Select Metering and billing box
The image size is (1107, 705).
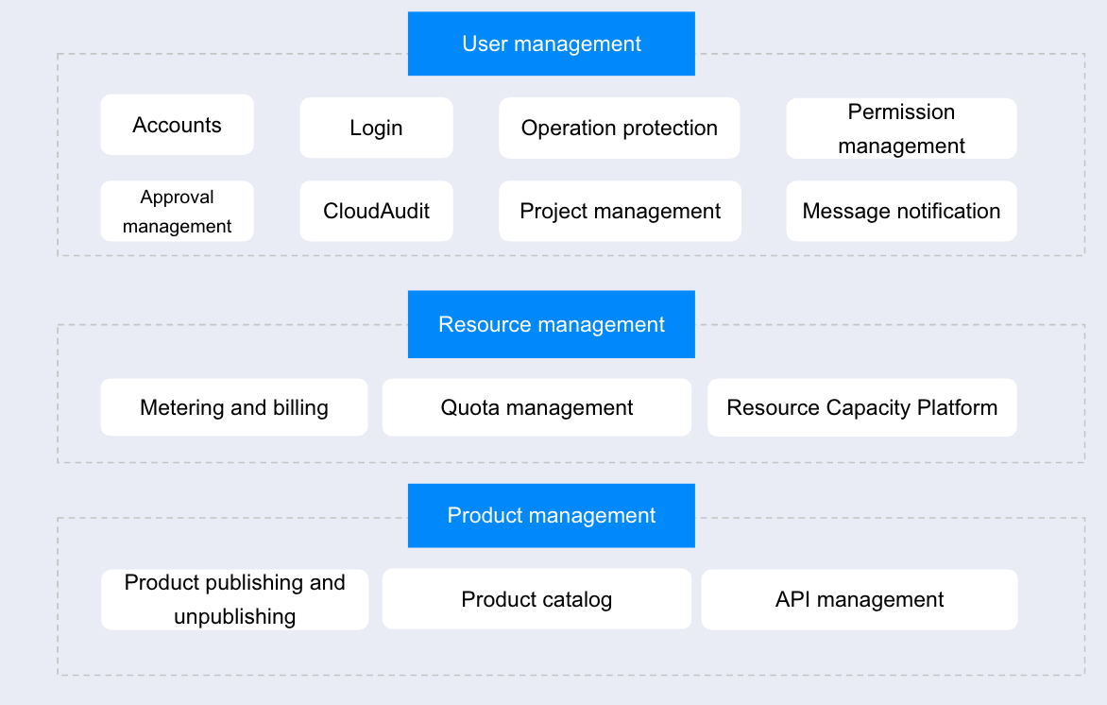tap(234, 407)
